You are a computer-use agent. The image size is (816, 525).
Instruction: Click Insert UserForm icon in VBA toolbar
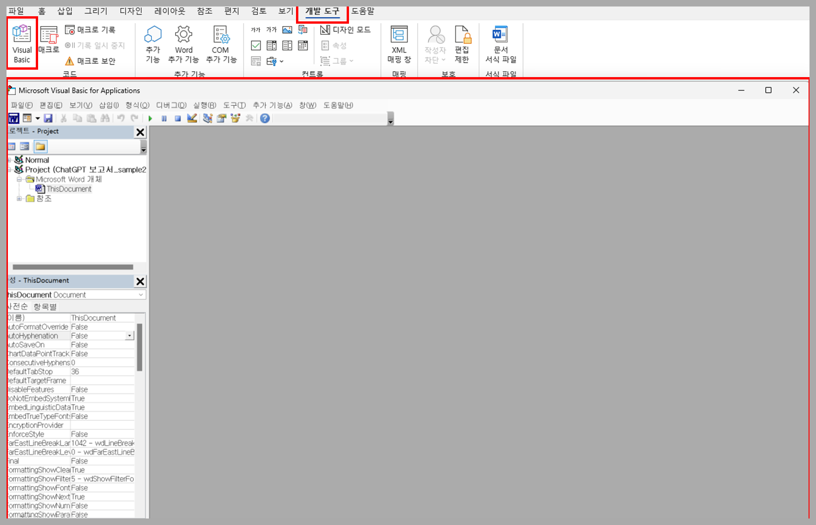[27, 118]
